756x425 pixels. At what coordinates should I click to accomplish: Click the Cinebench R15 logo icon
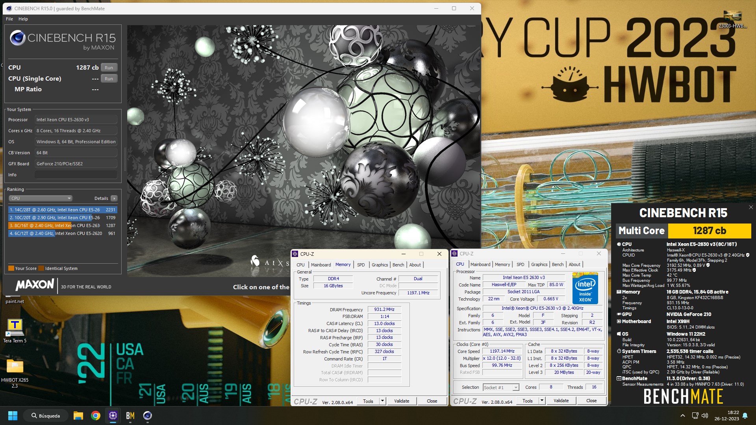pos(18,38)
